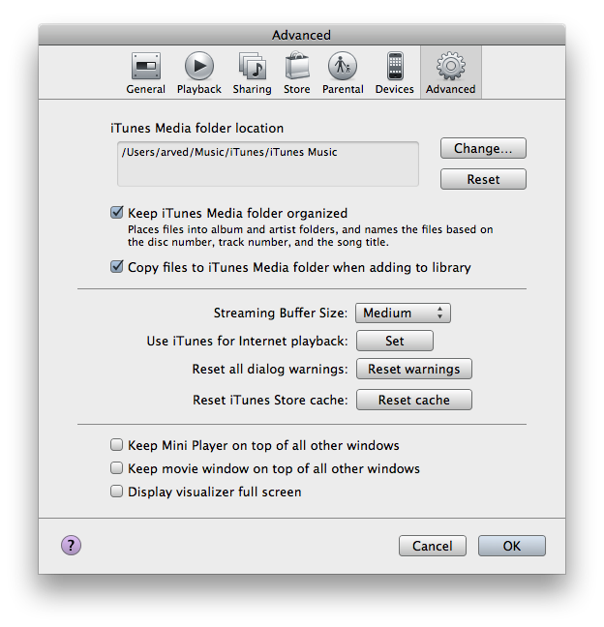Go to Parental controls pane
This screenshot has height=627, width=604.
(343, 74)
